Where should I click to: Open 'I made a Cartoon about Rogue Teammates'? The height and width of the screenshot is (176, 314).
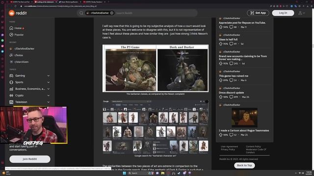point(244,131)
